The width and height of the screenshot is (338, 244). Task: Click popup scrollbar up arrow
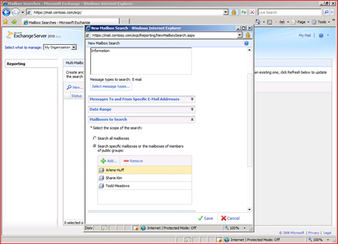(250, 50)
